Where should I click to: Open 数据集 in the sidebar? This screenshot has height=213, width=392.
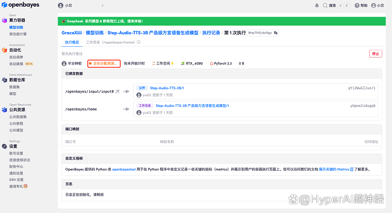tap(14, 87)
